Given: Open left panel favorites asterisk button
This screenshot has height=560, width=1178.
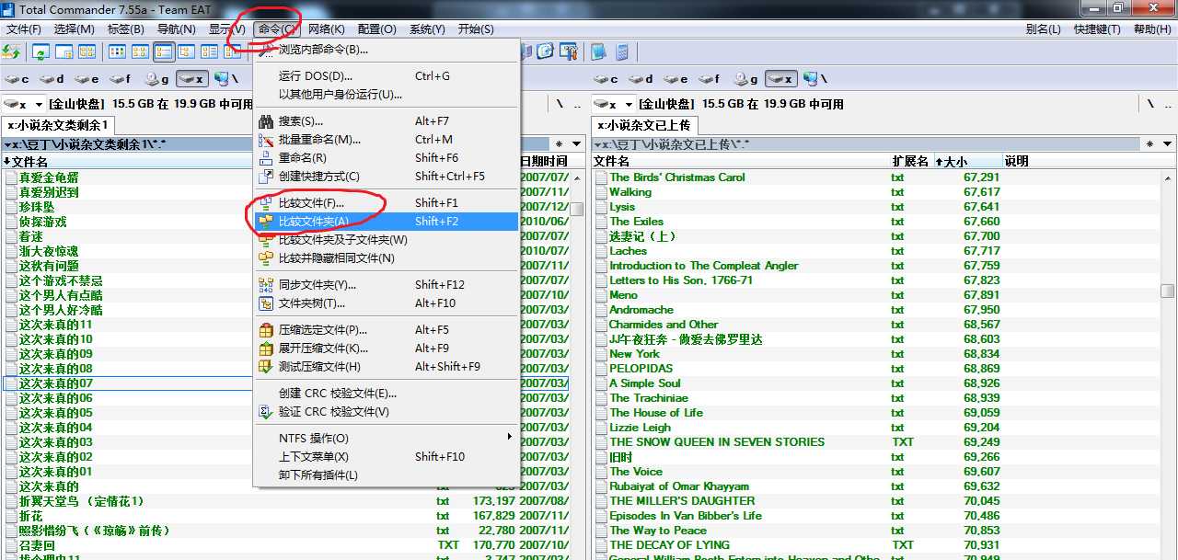Looking at the screenshot, I should [559, 144].
